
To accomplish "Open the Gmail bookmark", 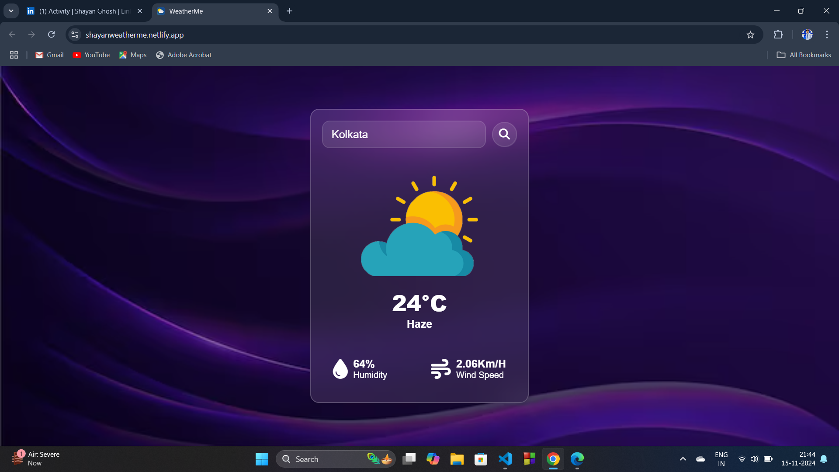I will click(49, 55).
